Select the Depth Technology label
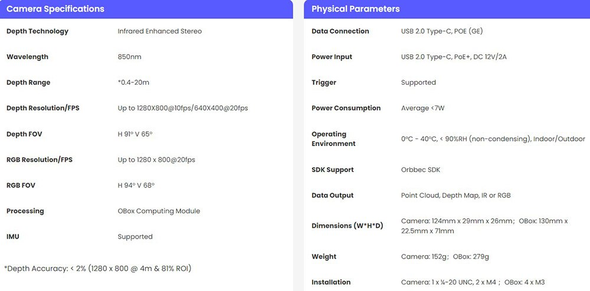 [37, 31]
